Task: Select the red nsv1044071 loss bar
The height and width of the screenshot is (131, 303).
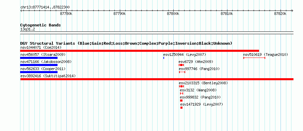Action: click(x=140, y=51)
